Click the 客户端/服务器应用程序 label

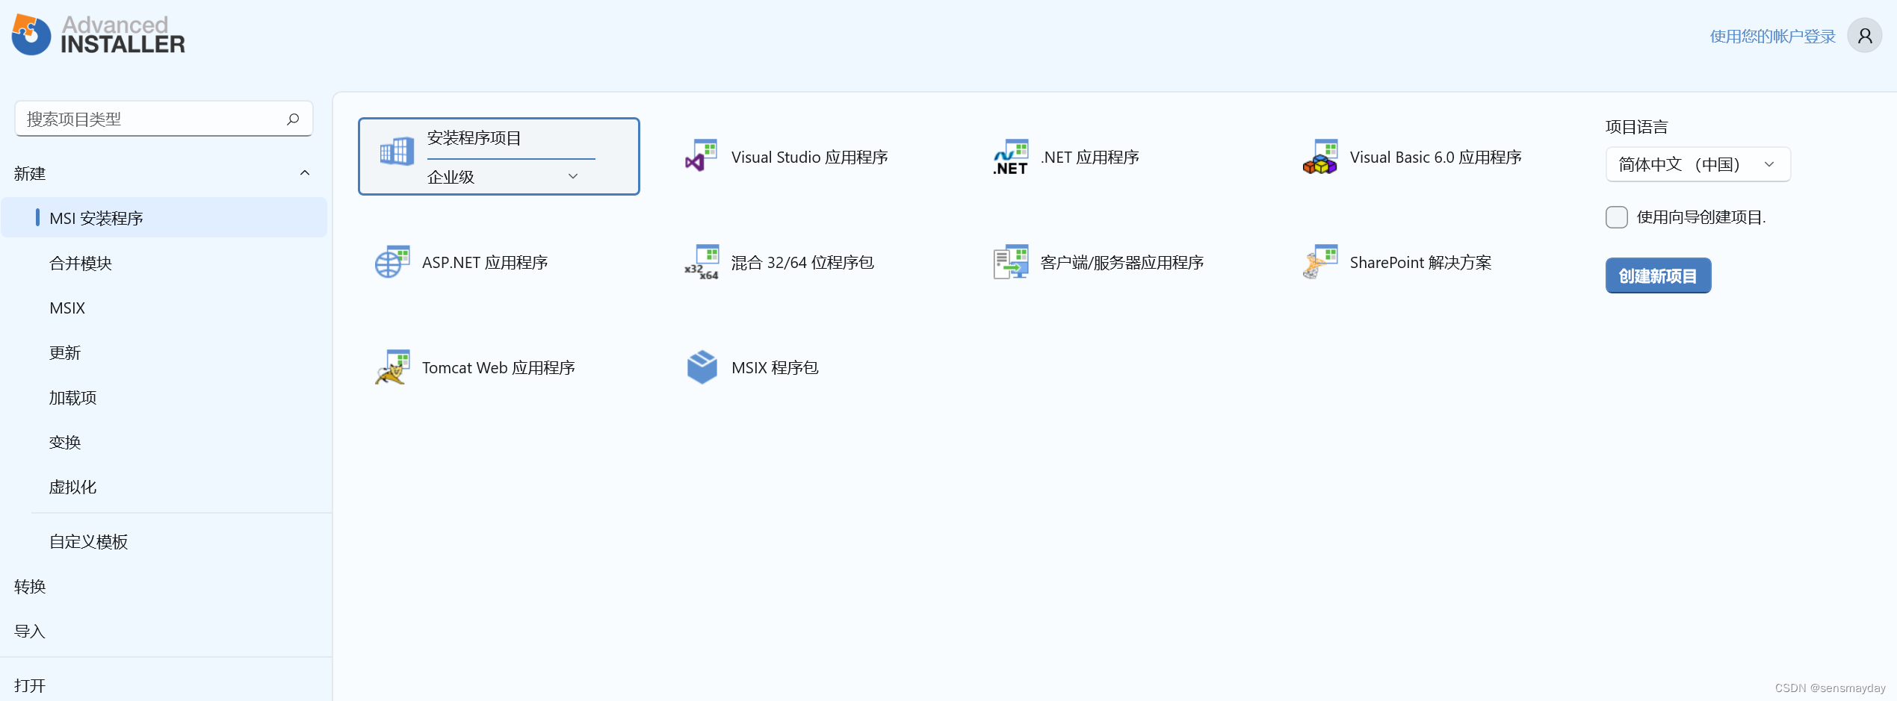point(1121,263)
